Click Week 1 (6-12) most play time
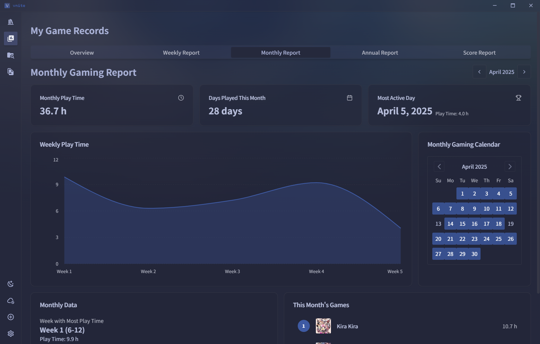Screen dimensions: 540x344 62,330
